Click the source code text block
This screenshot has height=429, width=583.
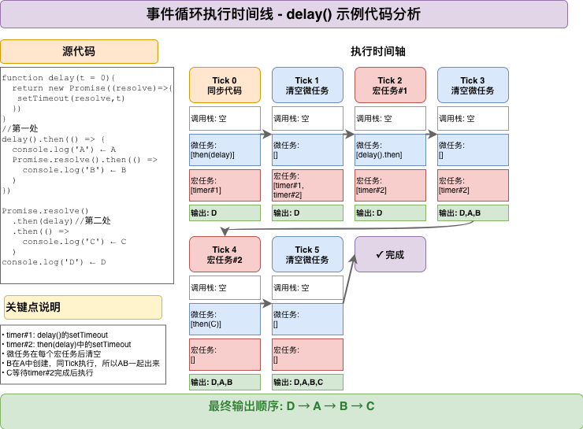pyautogui.click(x=87, y=175)
